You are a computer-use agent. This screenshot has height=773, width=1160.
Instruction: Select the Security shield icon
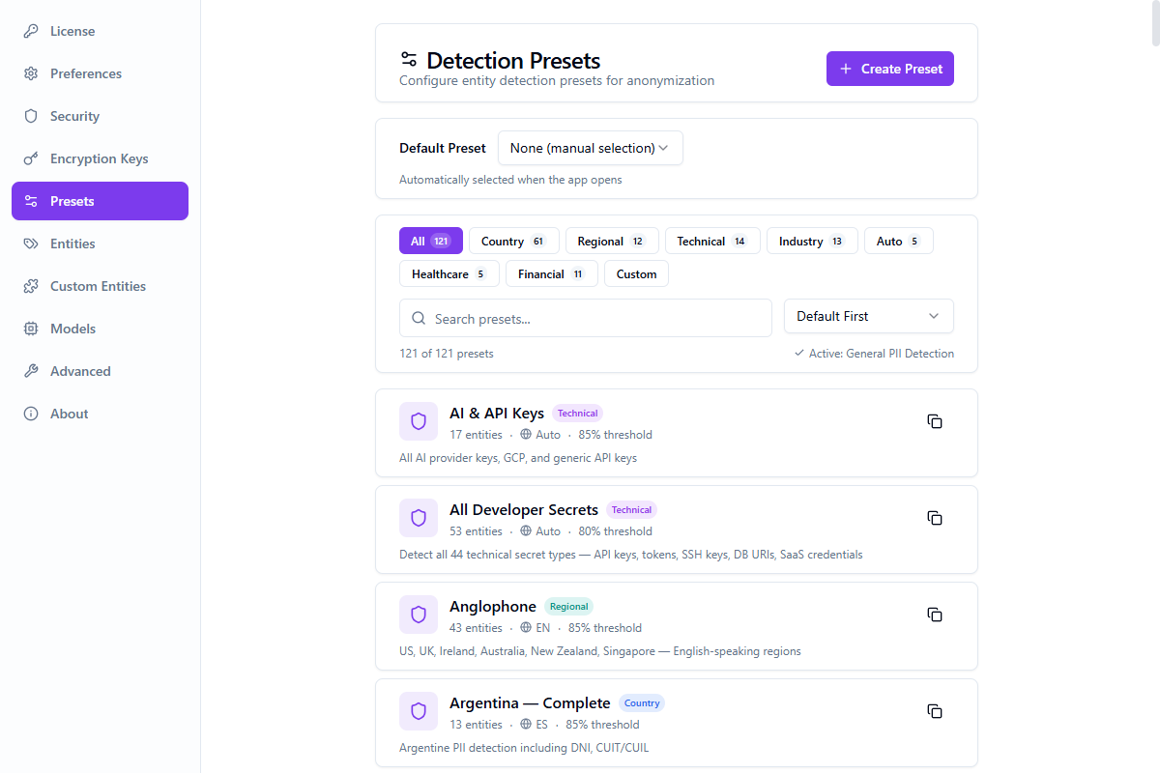30,116
